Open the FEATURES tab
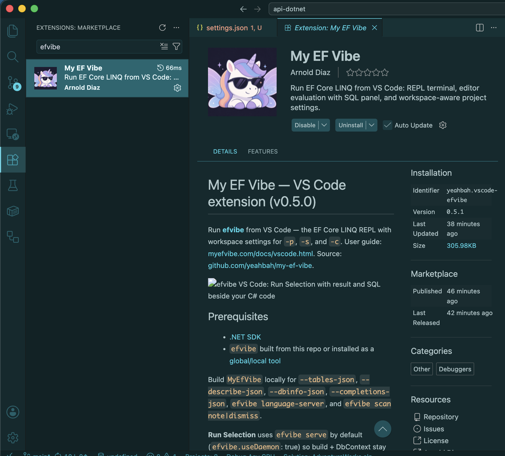This screenshot has height=456, width=505. pyautogui.click(x=263, y=151)
